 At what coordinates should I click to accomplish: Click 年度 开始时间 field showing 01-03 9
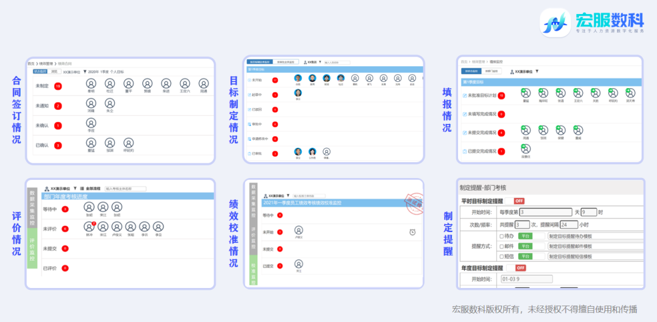[x=526, y=279]
